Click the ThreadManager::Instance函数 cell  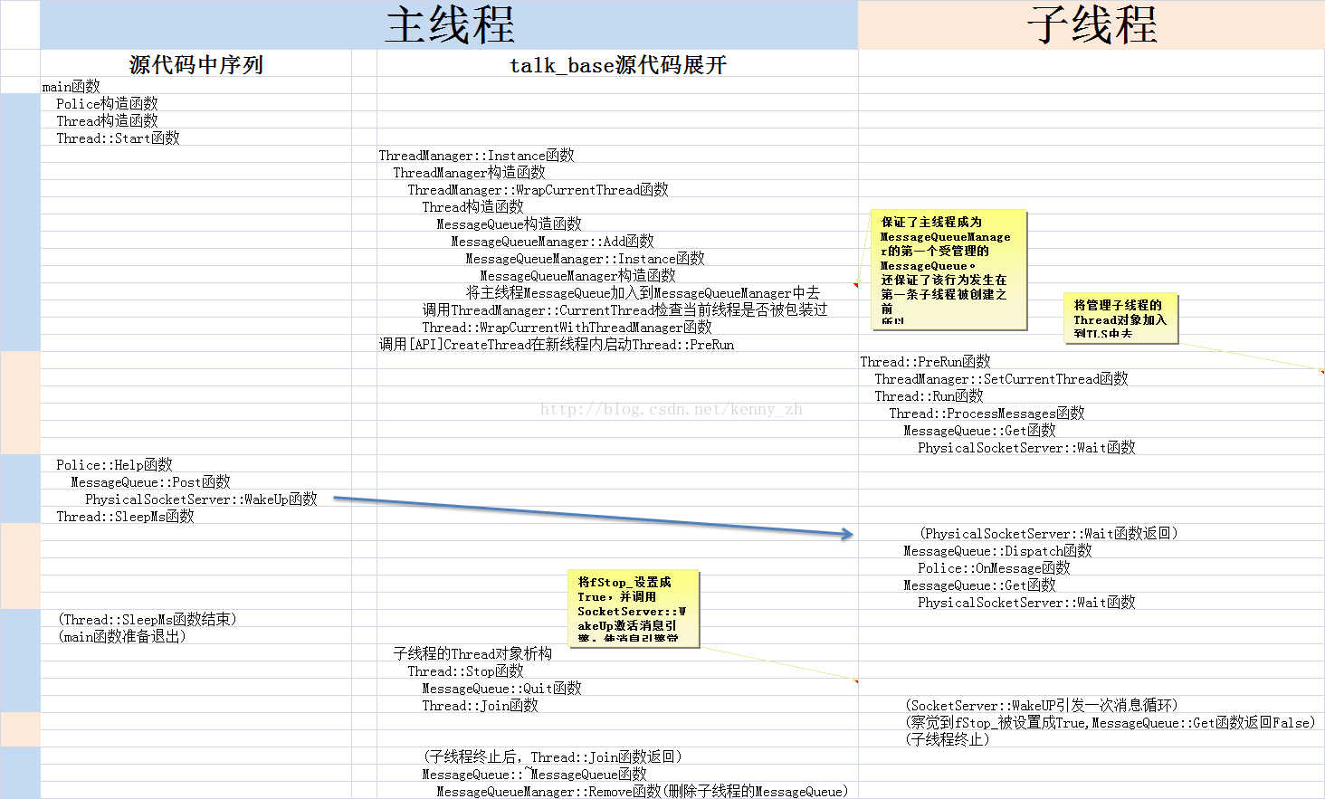coord(476,156)
